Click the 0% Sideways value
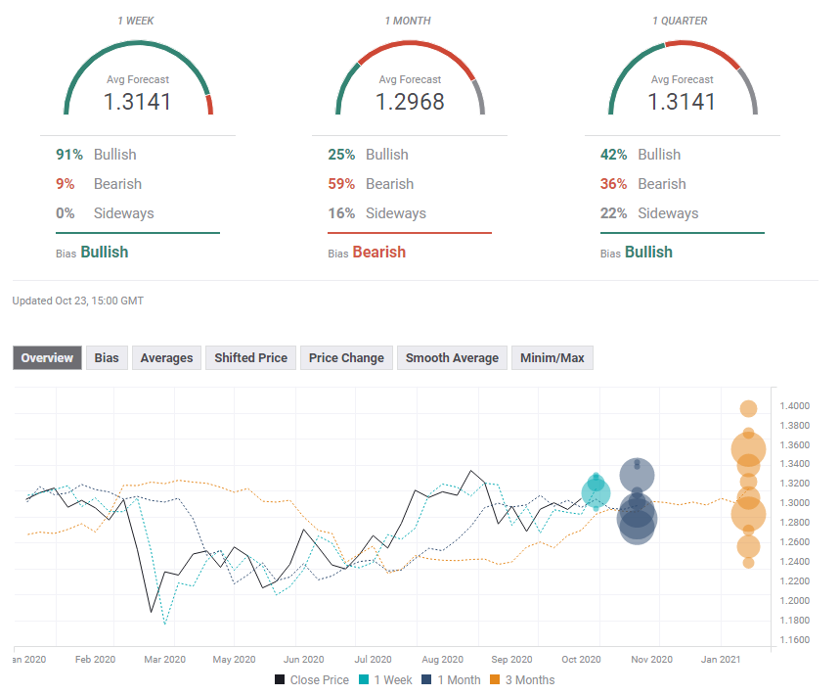840x695 pixels. [65, 213]
